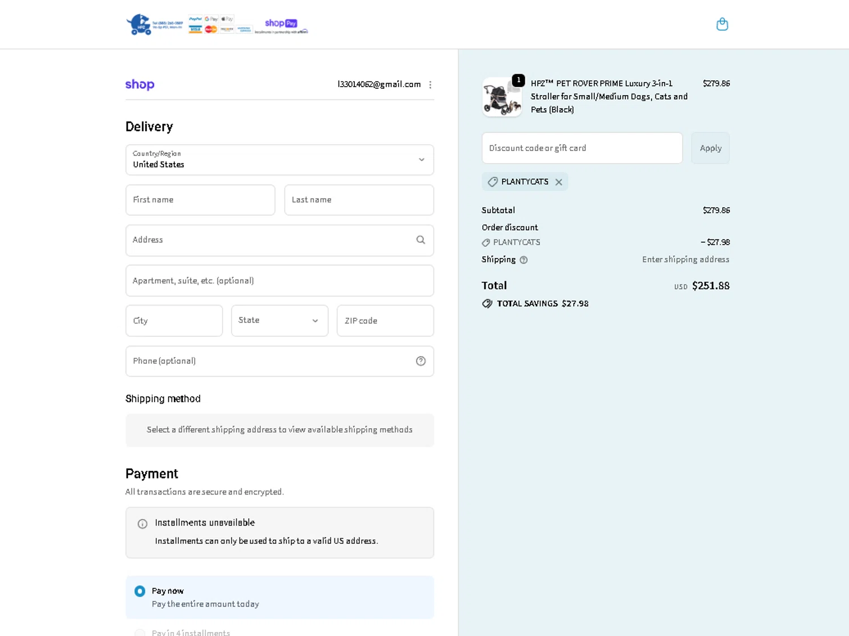Focus the First name field
Viewport: 849px width, 636px height.
(200, 200)
